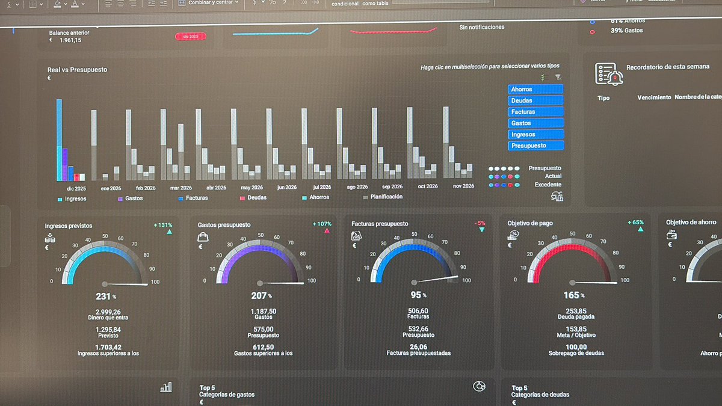This screenshot has width=722, height=406.
Task: Click the Actual legend colored dots row
Action: point(504,177)
